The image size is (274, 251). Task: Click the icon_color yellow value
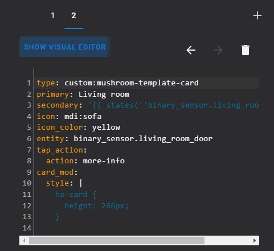(106, 127)
